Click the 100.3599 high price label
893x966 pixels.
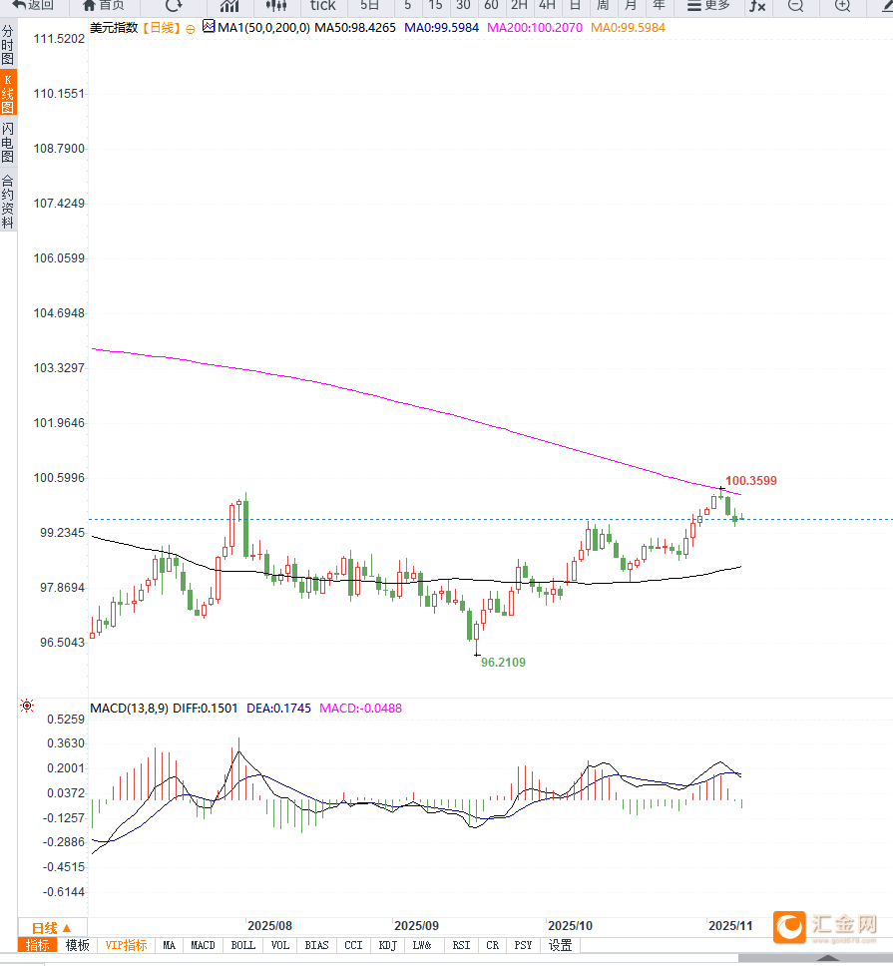tap(751, 481)
